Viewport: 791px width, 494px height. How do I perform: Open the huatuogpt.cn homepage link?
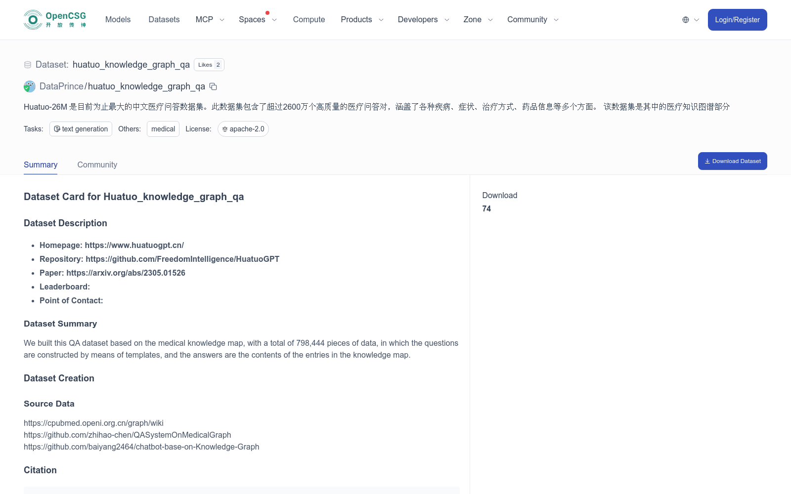134,245
